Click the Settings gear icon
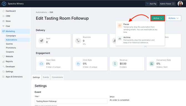The width and height of the screenshot is (186, 106). click(3, 72)
